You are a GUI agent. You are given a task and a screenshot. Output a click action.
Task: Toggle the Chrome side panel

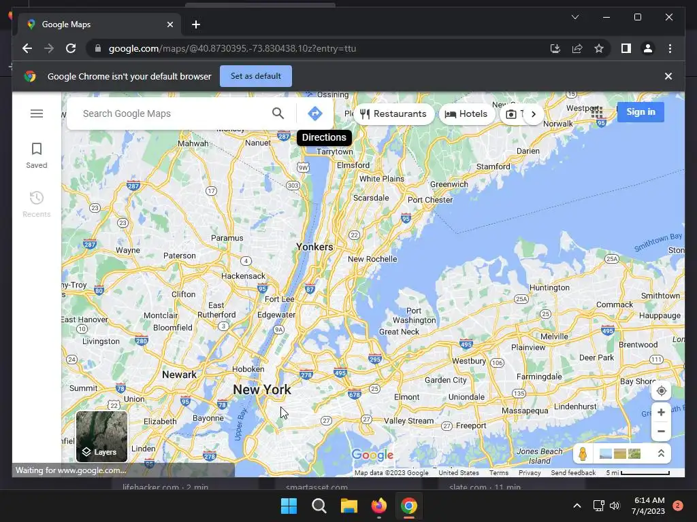pos(626,48)
